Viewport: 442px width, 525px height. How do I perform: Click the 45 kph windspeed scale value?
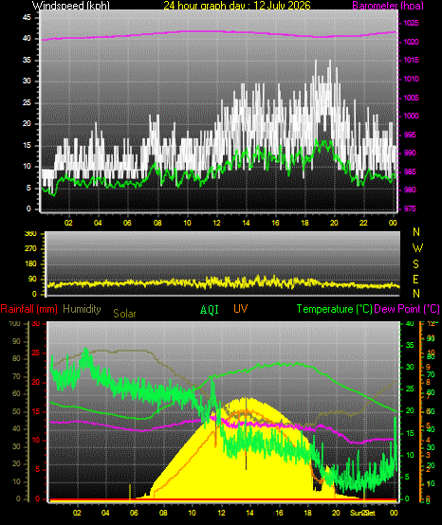(x=27, y=17)
